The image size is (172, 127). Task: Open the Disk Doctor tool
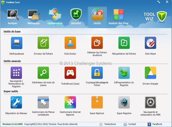pyautogui.click(x=70, y=43)
